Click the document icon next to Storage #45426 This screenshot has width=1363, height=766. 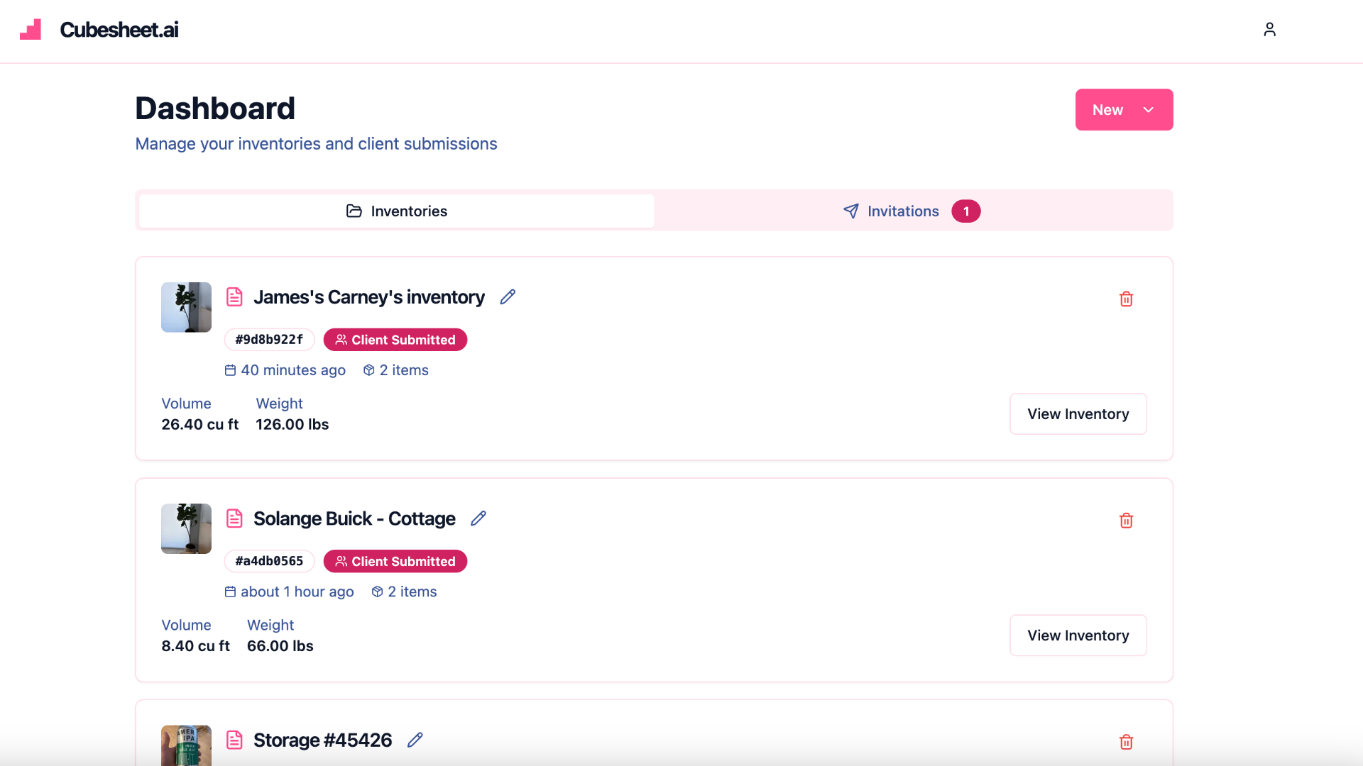pos(234,740)
